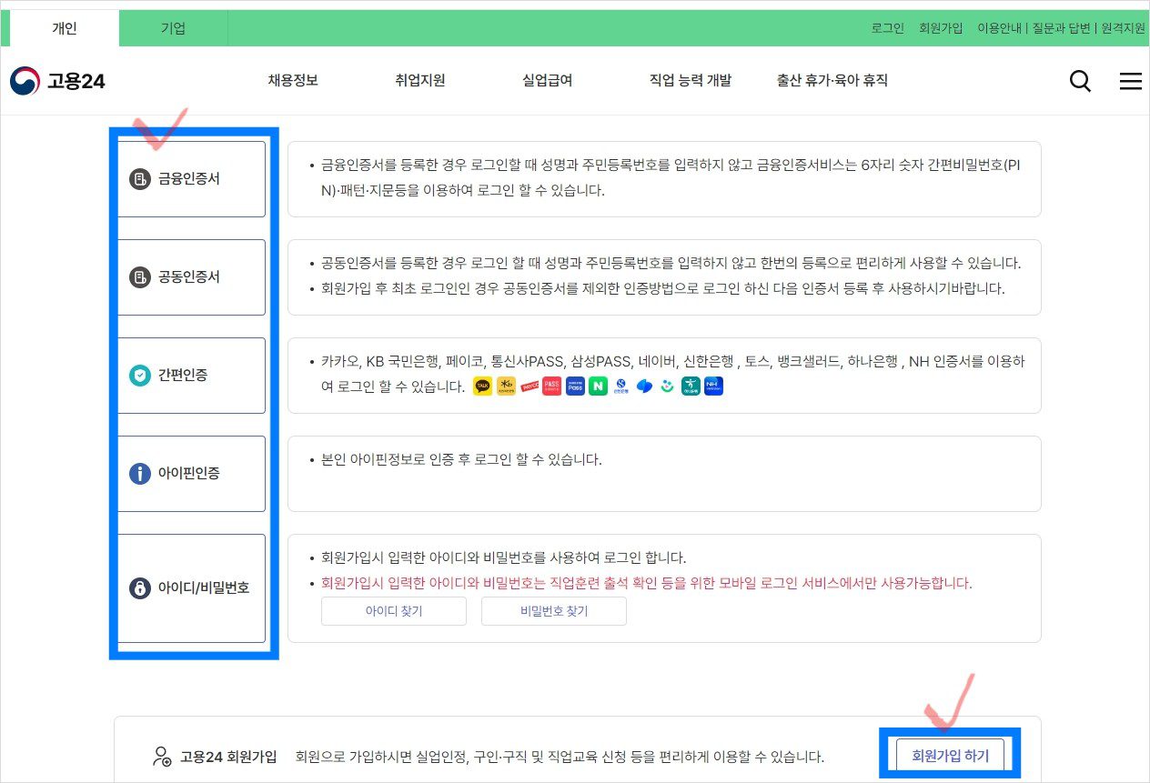Click the 비밀번호 찾기 button

(554, 611)
